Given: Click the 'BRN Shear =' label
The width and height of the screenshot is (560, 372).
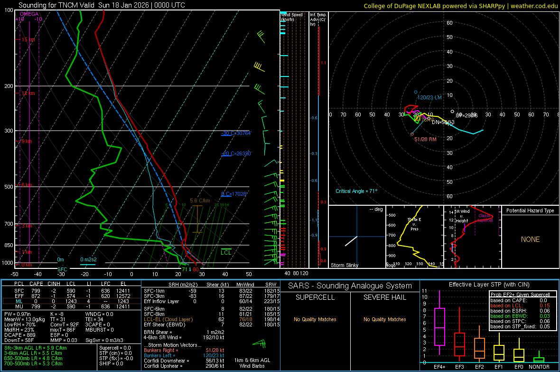Looking at the screenshot, I should coord(158,332).
